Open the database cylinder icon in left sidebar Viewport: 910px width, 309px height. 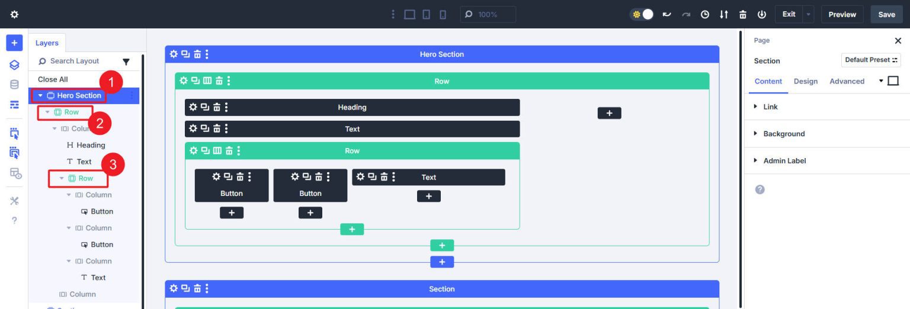(x=14, y=85)
